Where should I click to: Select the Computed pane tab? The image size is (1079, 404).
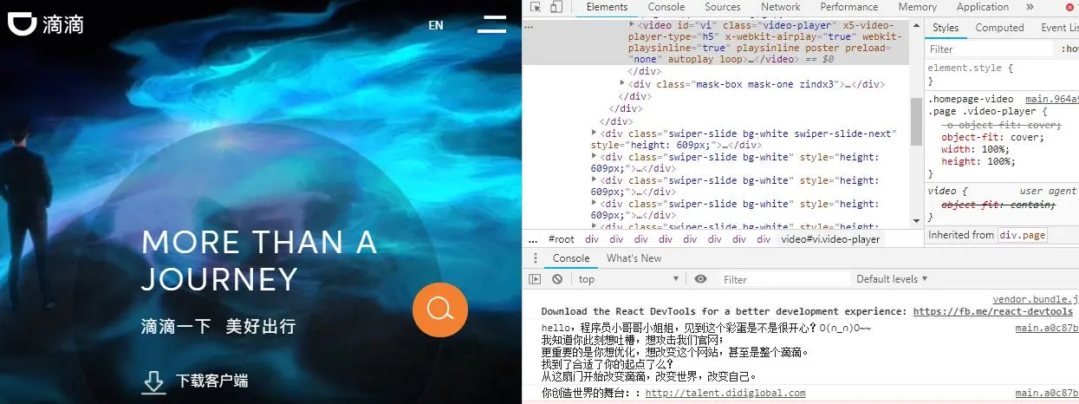999,28
